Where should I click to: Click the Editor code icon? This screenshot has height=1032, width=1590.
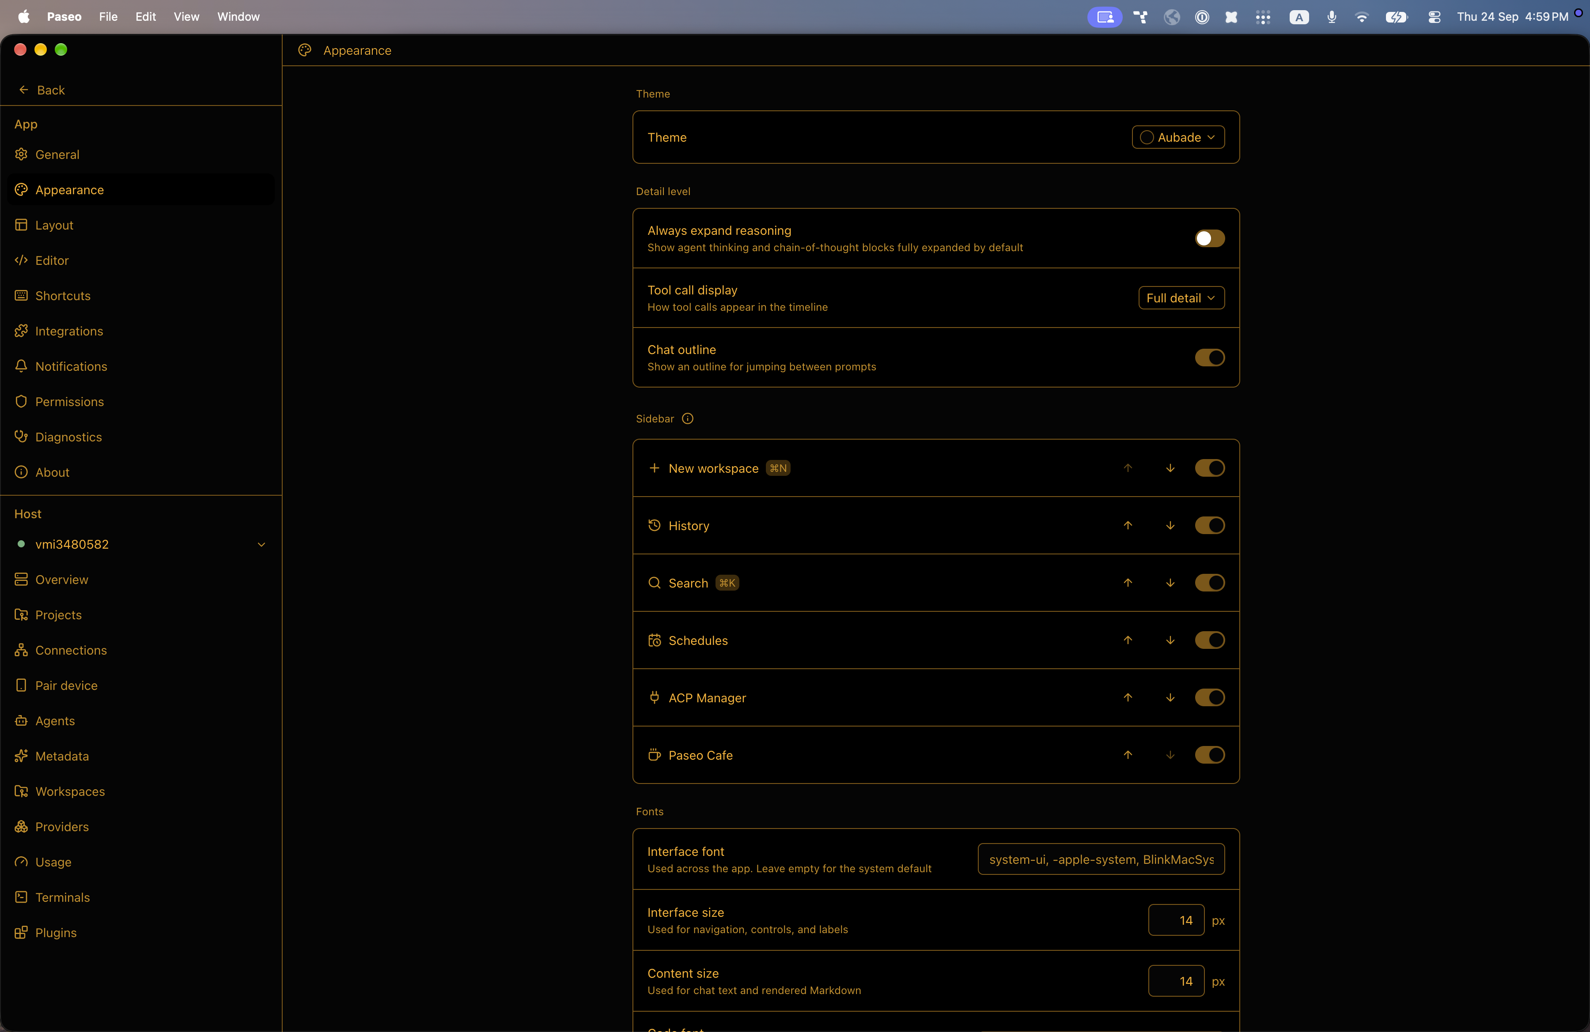(21, 260)
